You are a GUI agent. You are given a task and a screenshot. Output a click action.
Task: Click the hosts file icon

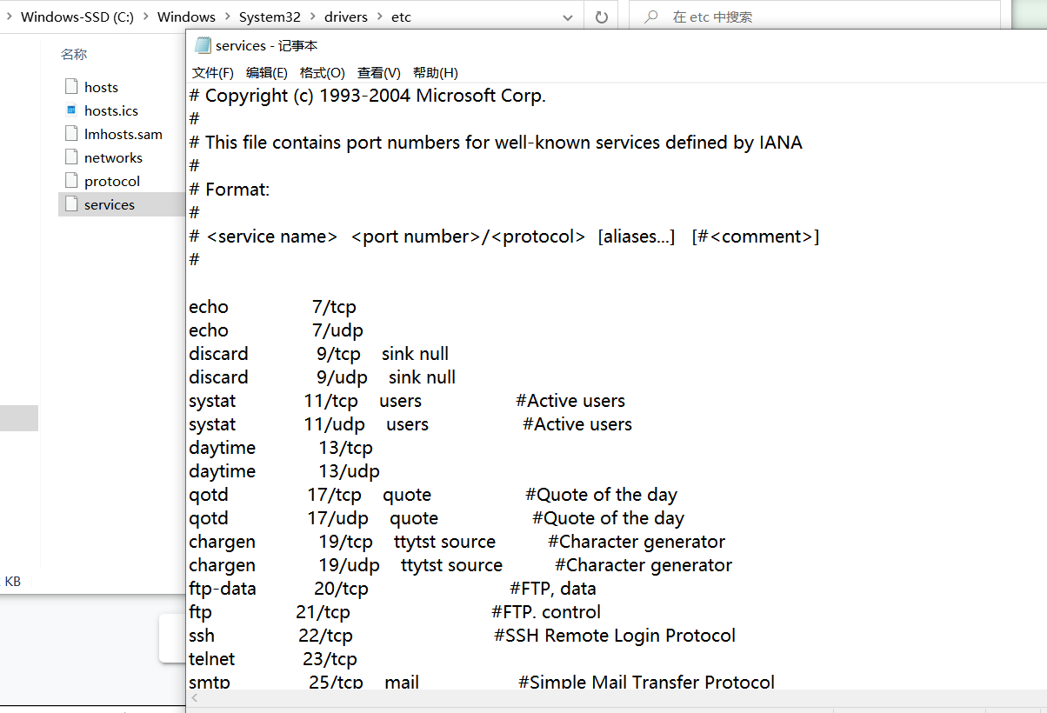pos(71,86)
